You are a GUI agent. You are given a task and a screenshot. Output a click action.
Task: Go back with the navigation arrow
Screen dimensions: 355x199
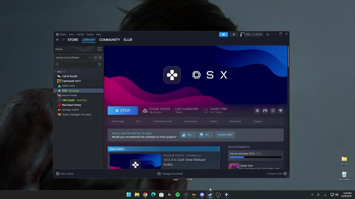[x=57, y=40]
